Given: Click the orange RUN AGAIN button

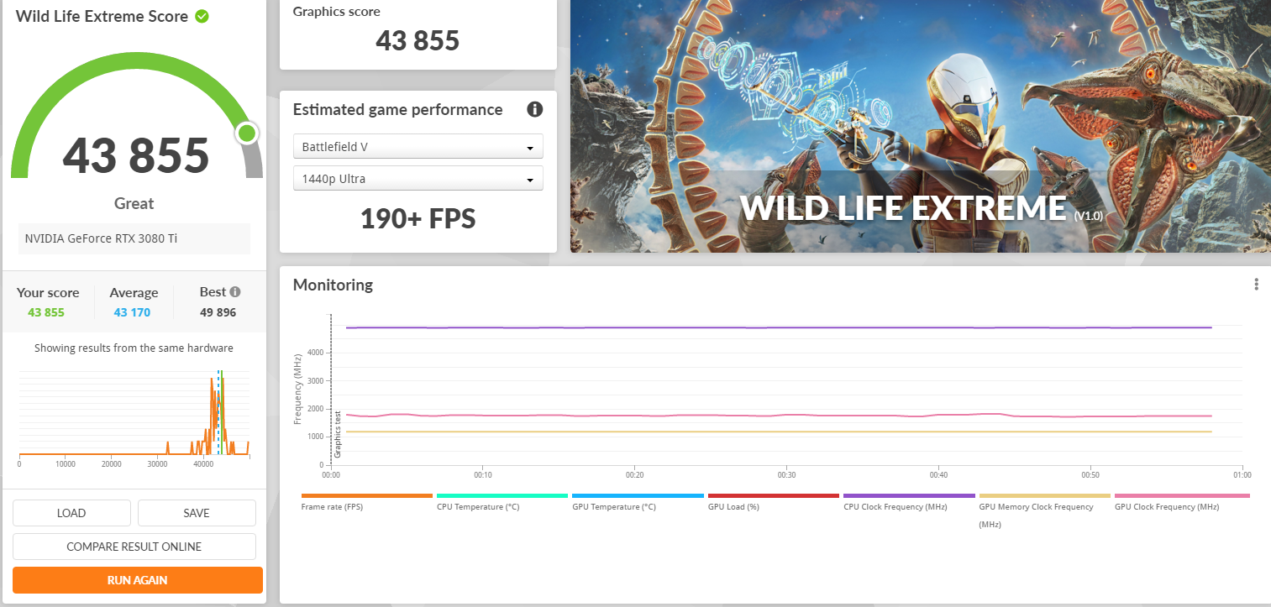Looking at the screenshot, I should 138,580.
